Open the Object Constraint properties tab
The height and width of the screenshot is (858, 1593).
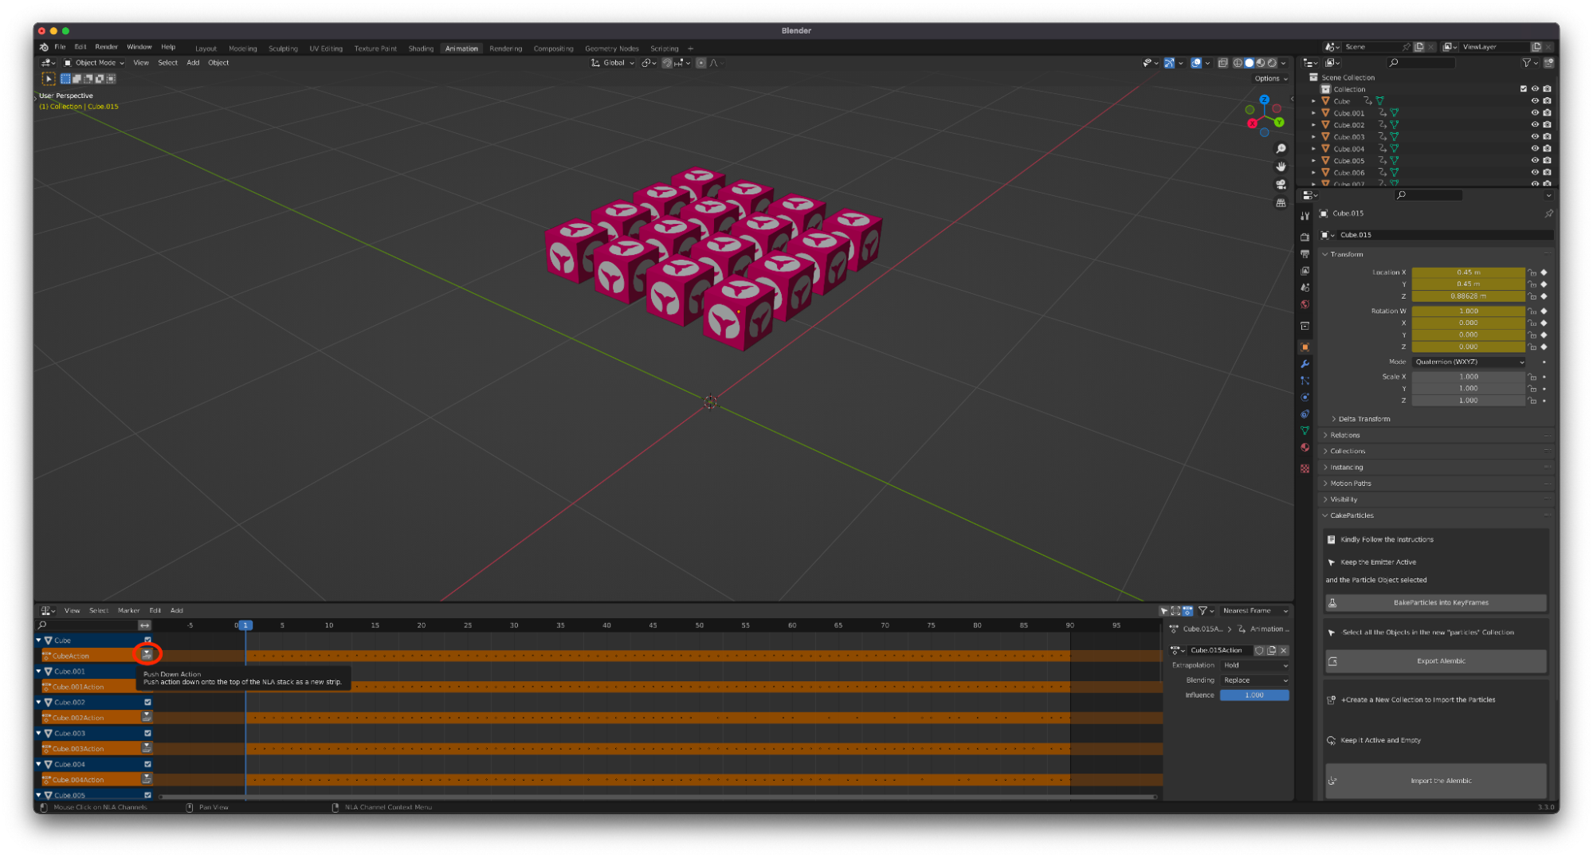coord(1305,413)
